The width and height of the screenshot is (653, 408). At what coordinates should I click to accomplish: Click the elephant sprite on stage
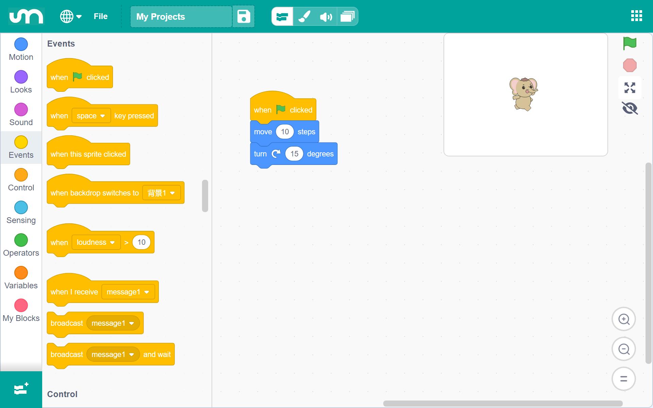[524, 94]
